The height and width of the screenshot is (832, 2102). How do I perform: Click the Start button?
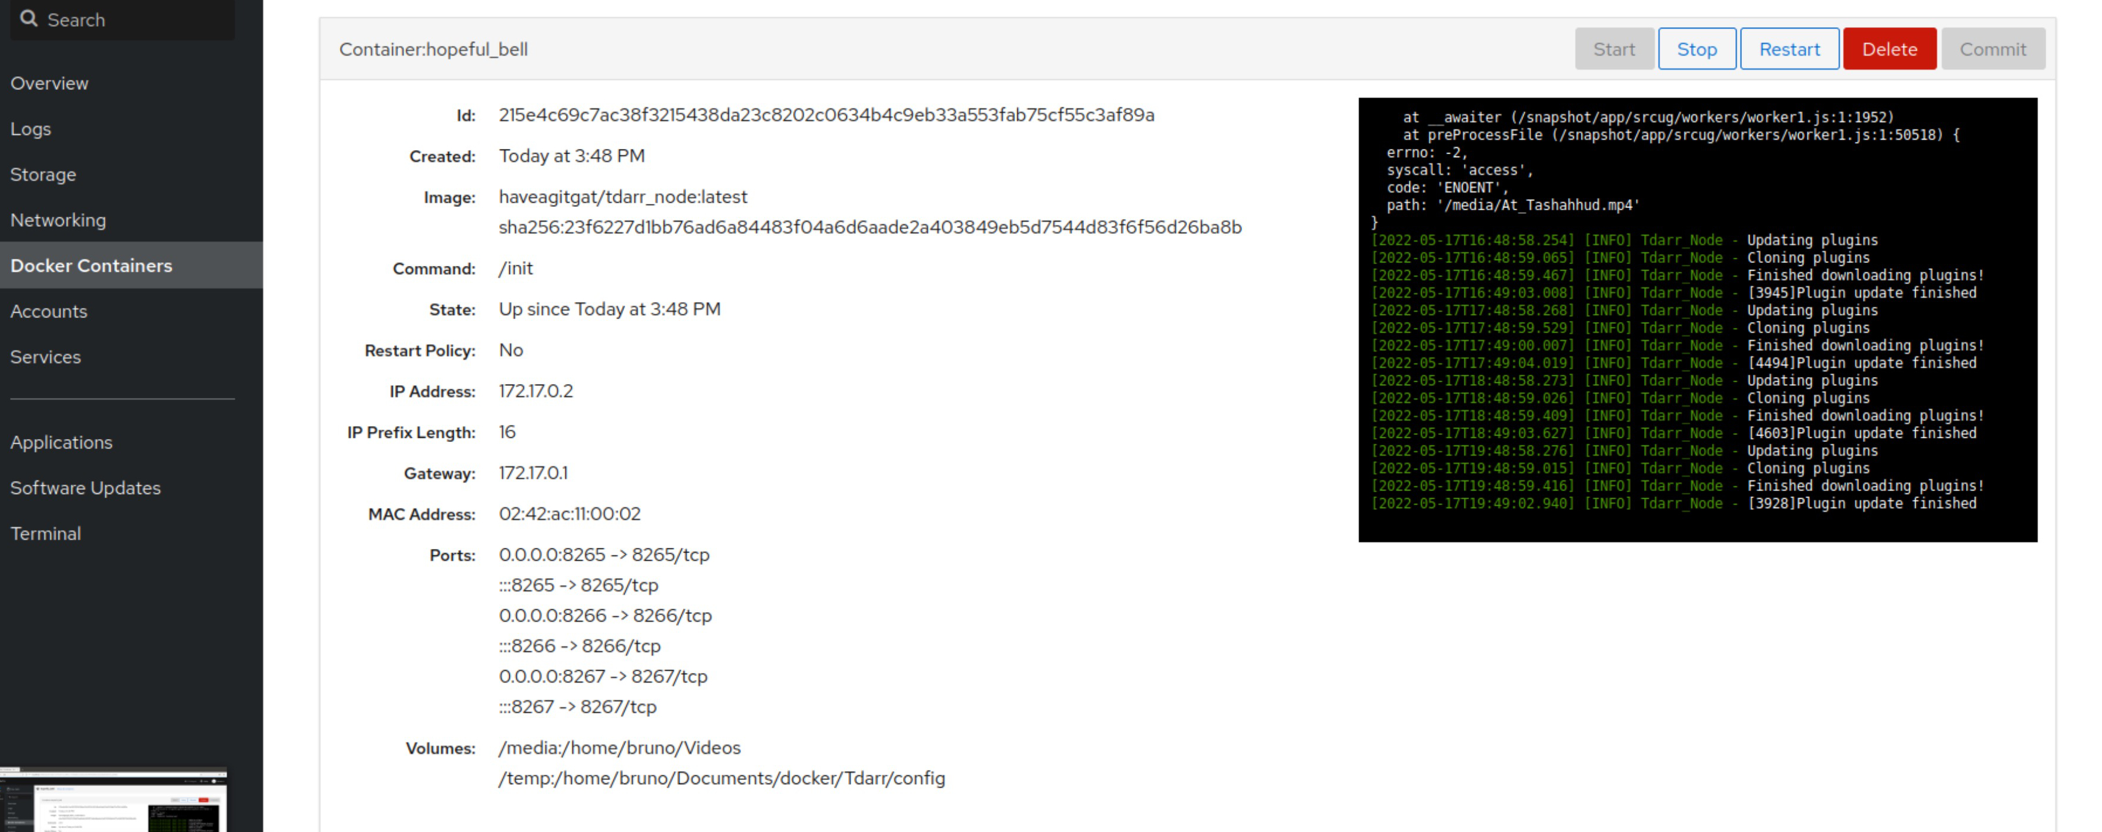pyautogui.click(x=1614, y=48)
